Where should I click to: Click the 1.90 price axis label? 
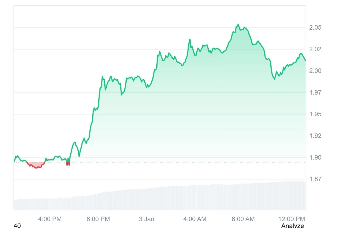click(315, 158)
